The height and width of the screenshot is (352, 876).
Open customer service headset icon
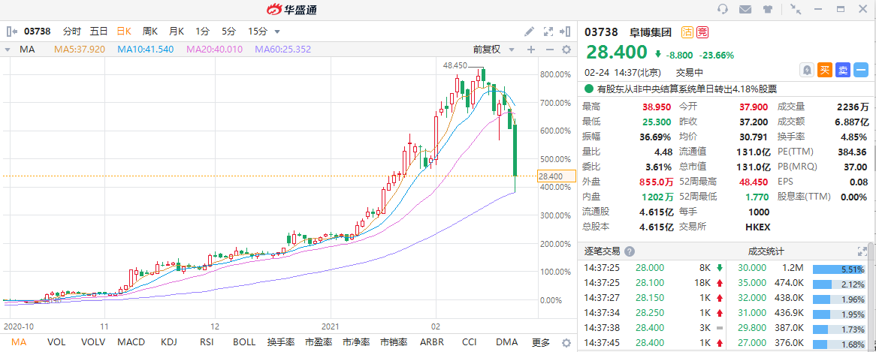tap(723, 9)
